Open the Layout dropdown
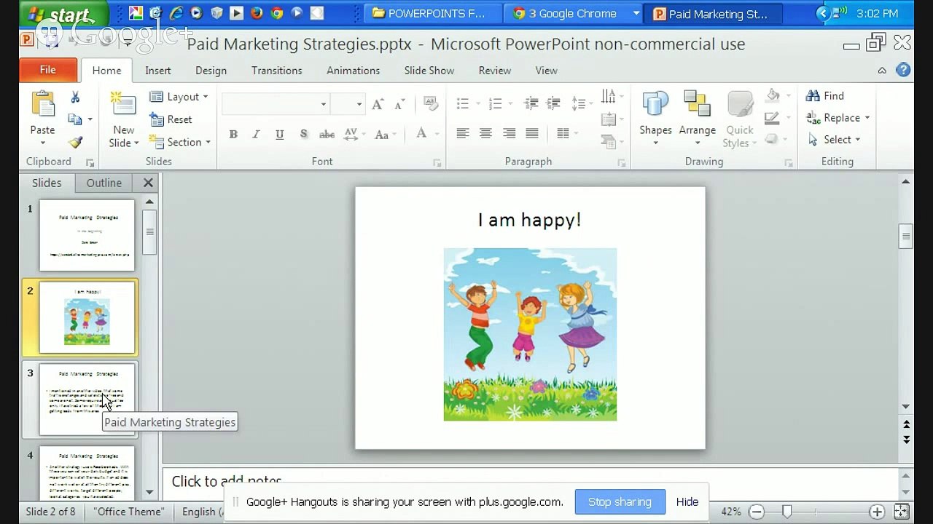Screen dimensions: 933x524 point(179,96)
